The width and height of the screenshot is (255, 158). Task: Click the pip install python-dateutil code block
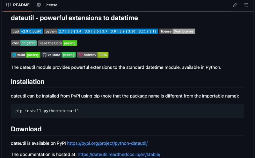pos(127,111)
